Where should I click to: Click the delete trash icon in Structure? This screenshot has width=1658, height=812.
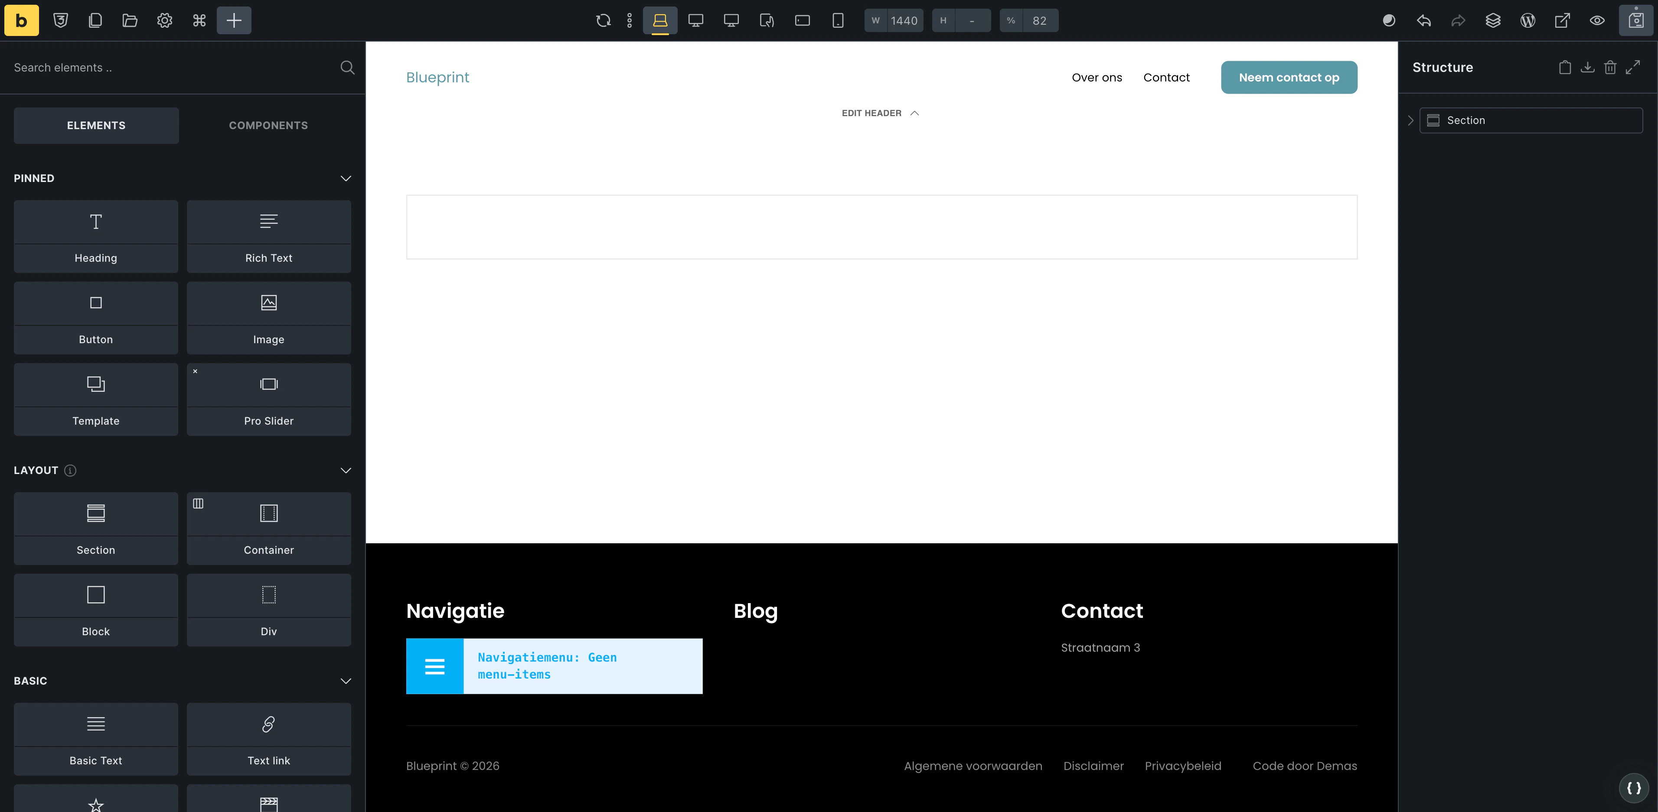tap(1610, 68)
